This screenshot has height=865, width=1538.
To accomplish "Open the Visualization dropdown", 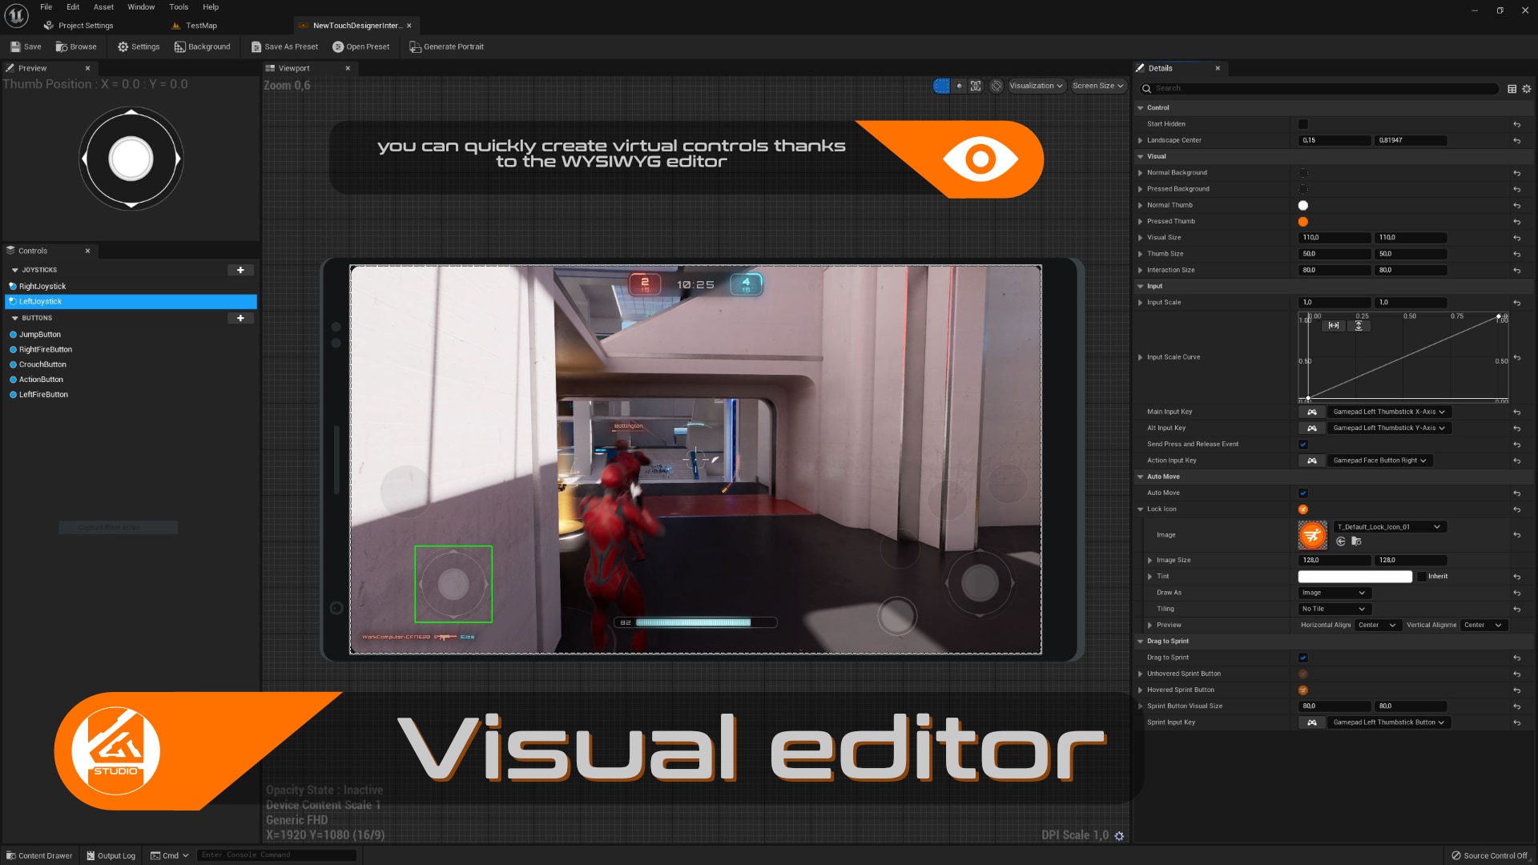I will (x=1035, y=86).
